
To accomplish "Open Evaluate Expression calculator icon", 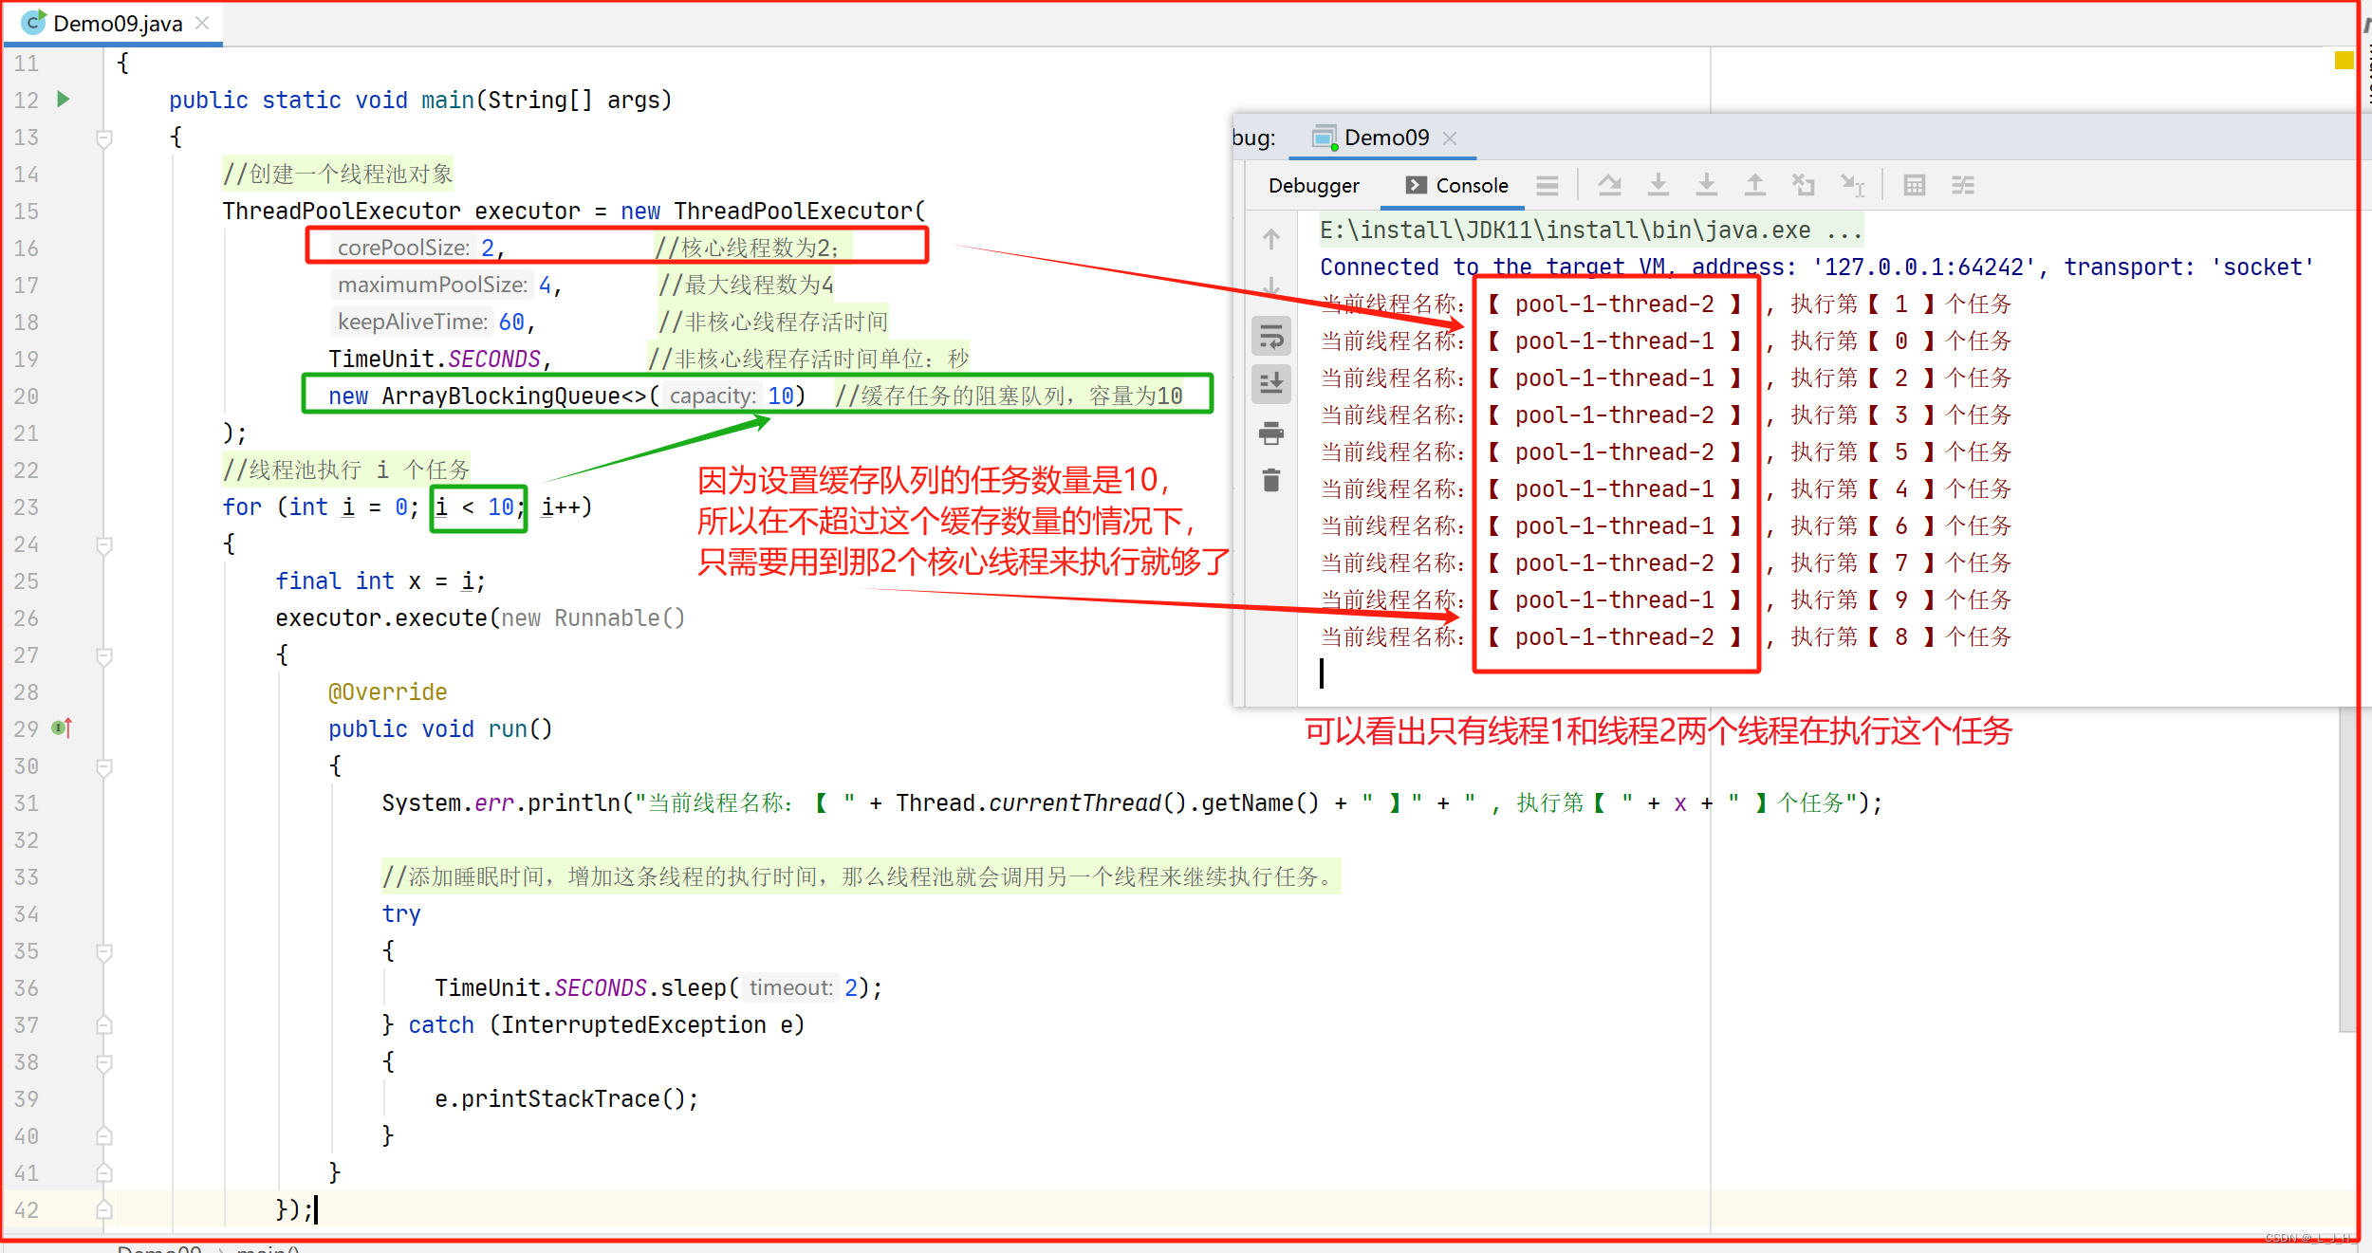I will tap(1915, 186).
